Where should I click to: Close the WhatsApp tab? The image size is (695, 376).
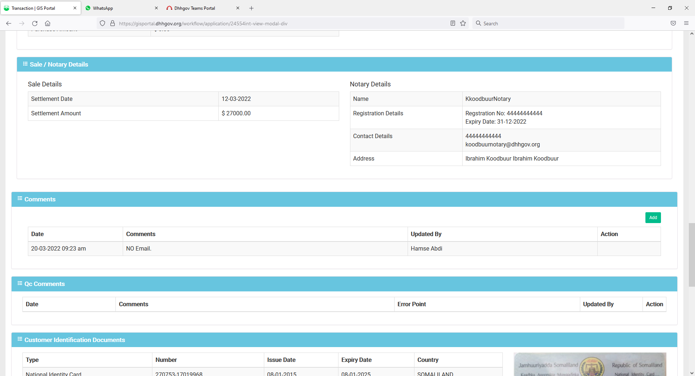(x=156, y=8)
